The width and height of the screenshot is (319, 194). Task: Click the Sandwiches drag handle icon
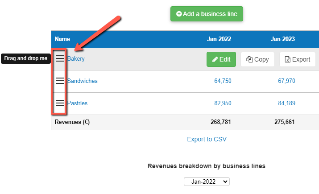point(60,81)
